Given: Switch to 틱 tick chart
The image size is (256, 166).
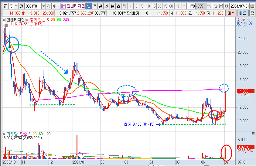Looking at the screenshot, I should point(124,6).
